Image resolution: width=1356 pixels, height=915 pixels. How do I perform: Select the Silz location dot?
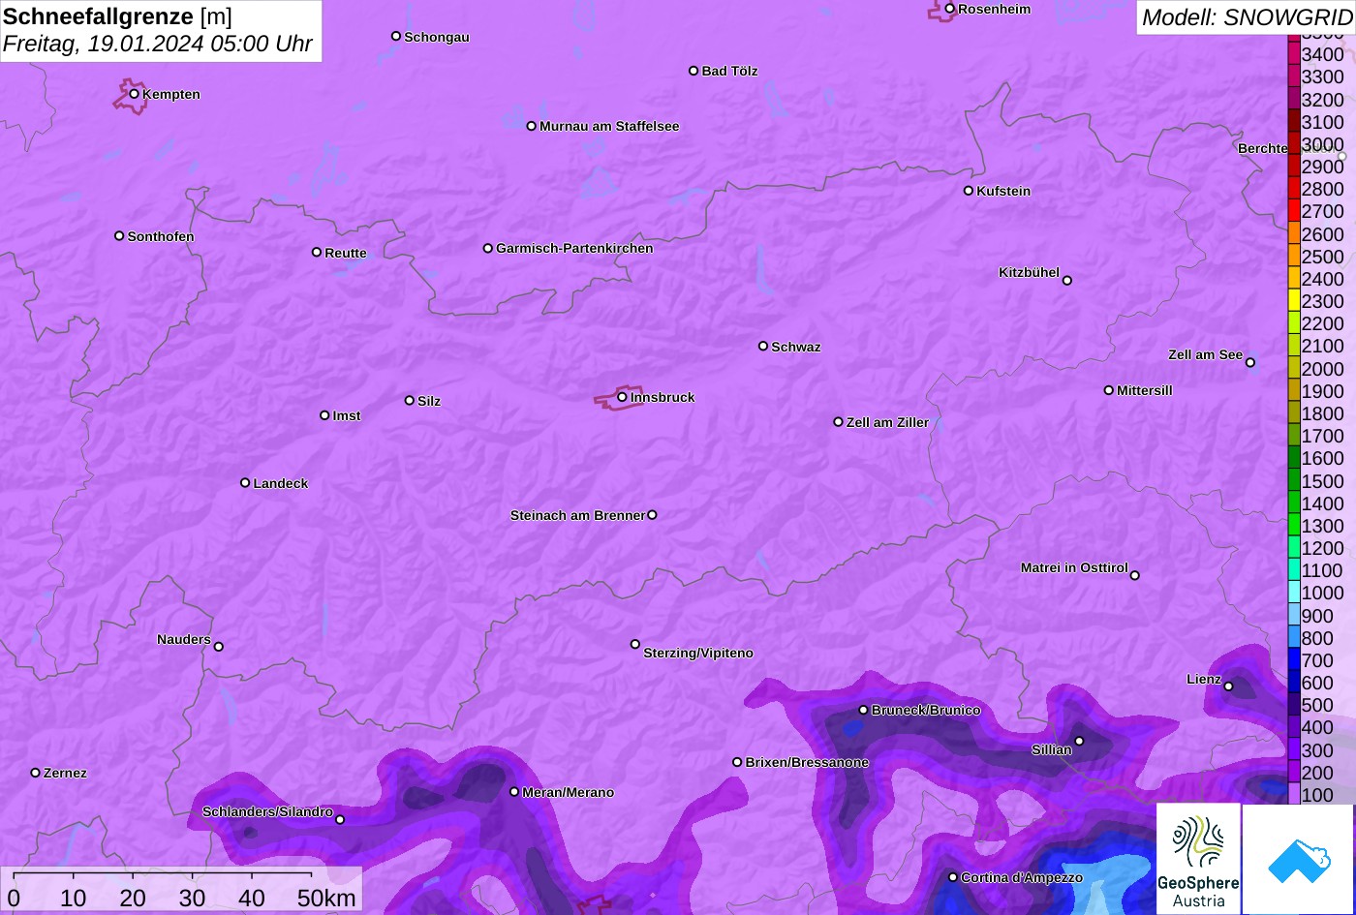point(409,401)
